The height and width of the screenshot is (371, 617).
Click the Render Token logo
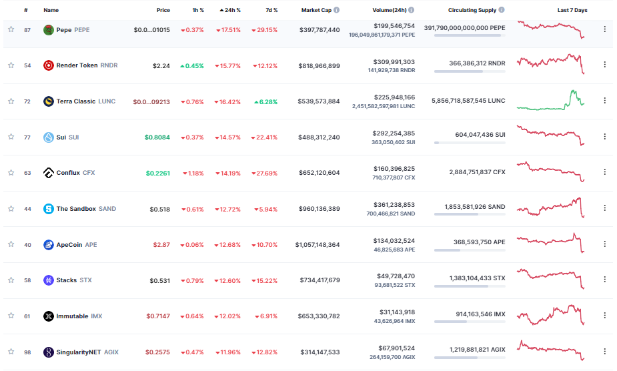click(49, 65)
